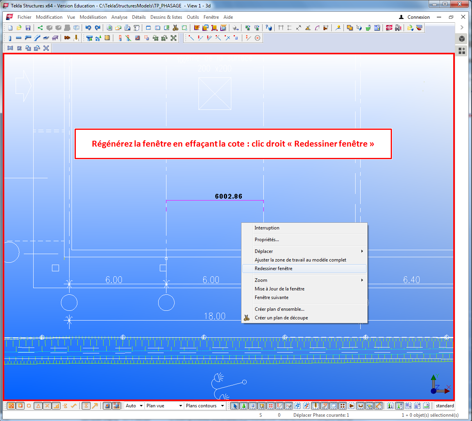
Task: Expand the Zoom submenu arrow
Action: (x=362, y=280)
